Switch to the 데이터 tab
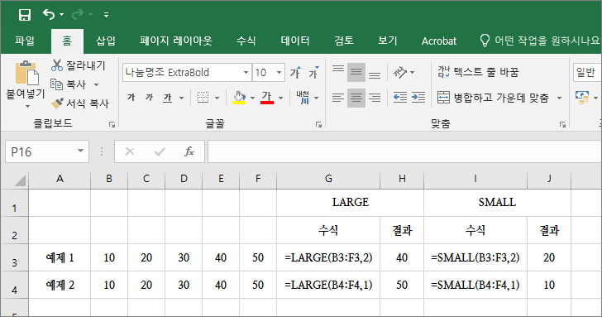This screenshot has height=317, width=602. click(295, 41)
